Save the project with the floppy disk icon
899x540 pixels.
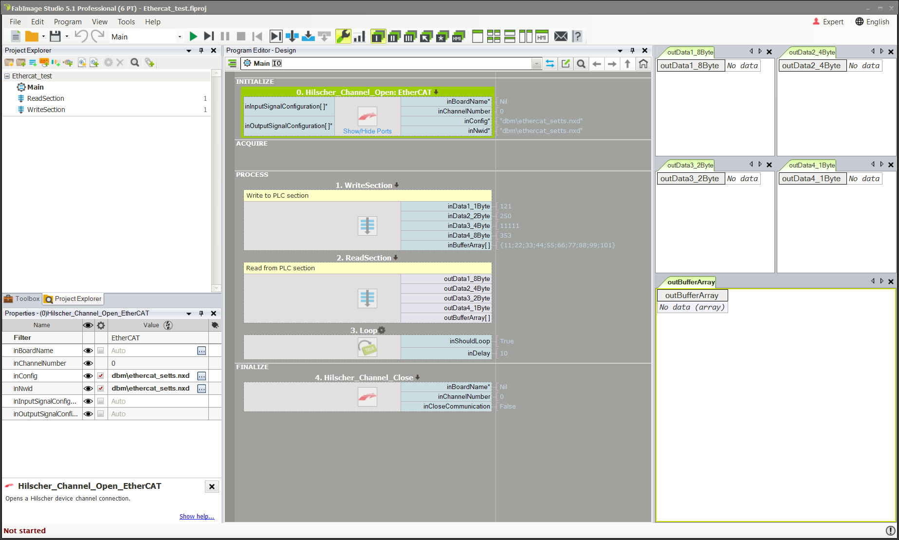(55, 37)
